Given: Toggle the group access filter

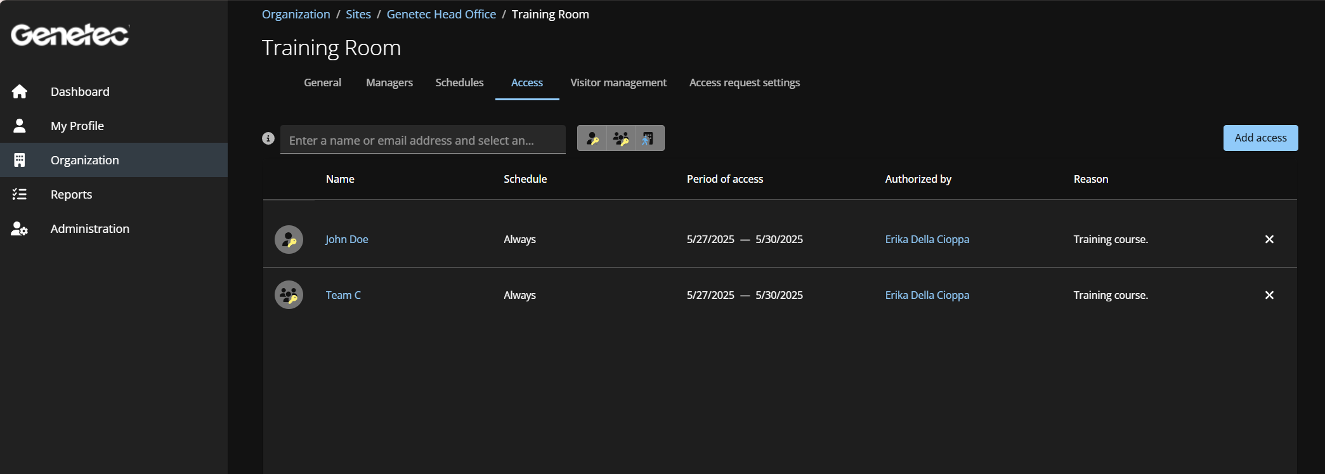Looking at the screenshot, I should tap(621, 138).
